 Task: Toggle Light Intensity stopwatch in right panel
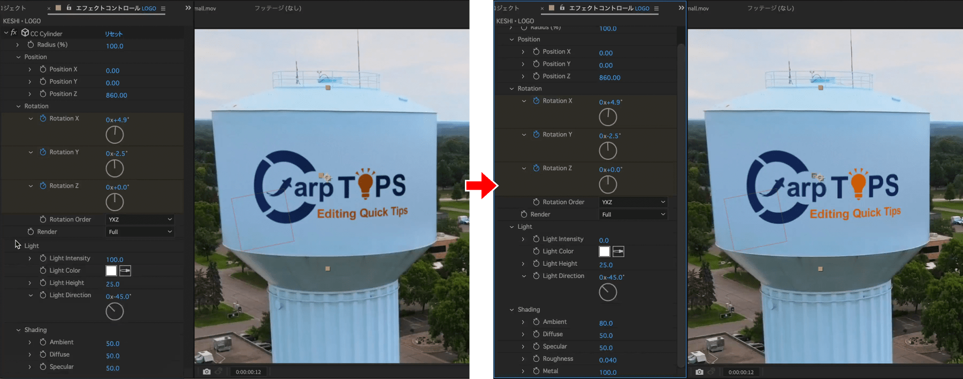click(536, 239)
